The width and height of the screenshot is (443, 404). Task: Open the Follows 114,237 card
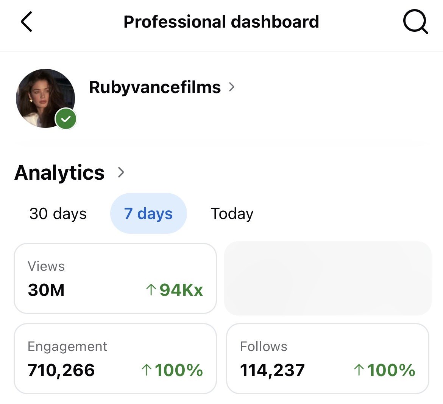(328, 359)
